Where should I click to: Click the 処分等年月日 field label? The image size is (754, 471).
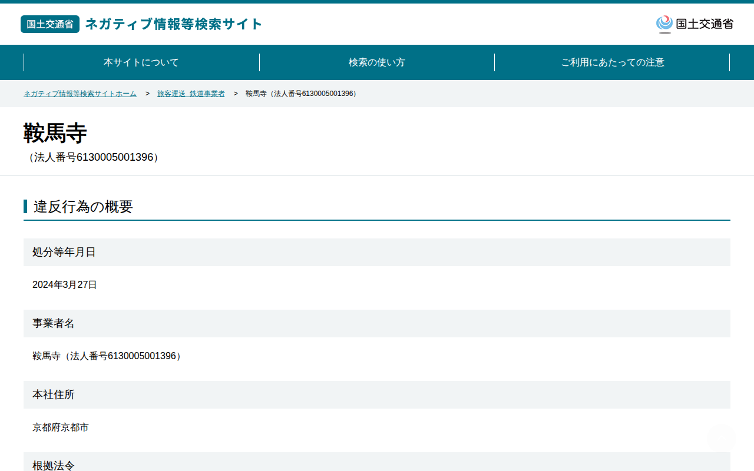[64, 252]
